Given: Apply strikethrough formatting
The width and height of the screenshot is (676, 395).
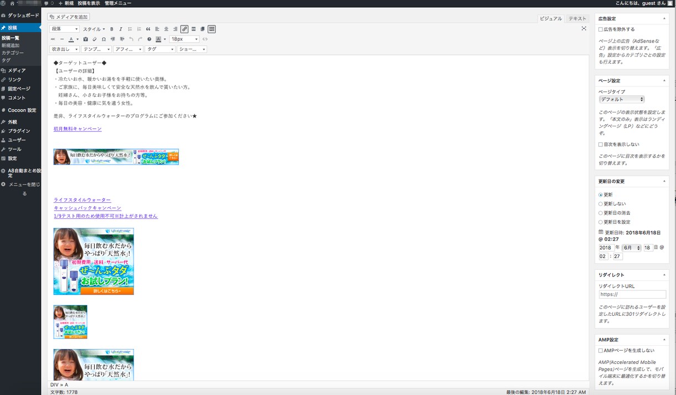Looking at the screenshot, I should (53, 39).
